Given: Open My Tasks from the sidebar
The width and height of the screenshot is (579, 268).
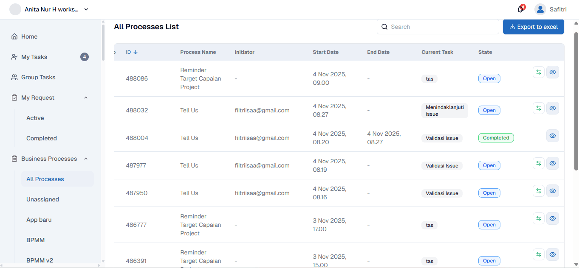Looking at the screenshot, I should [34, 57].
